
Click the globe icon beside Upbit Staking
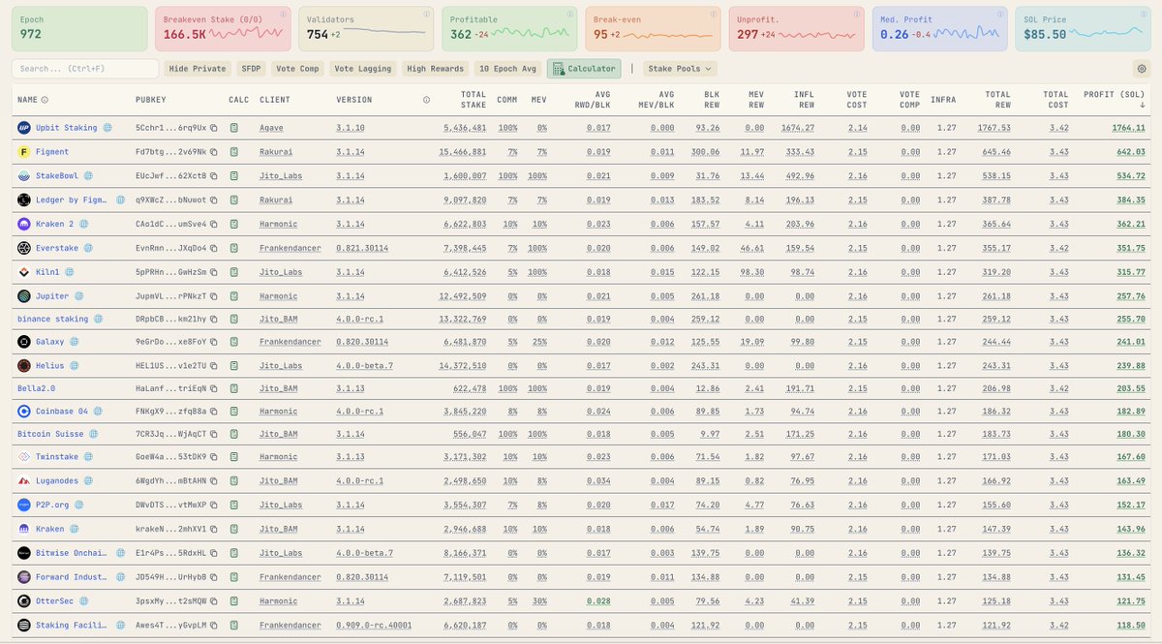[108, 128]
